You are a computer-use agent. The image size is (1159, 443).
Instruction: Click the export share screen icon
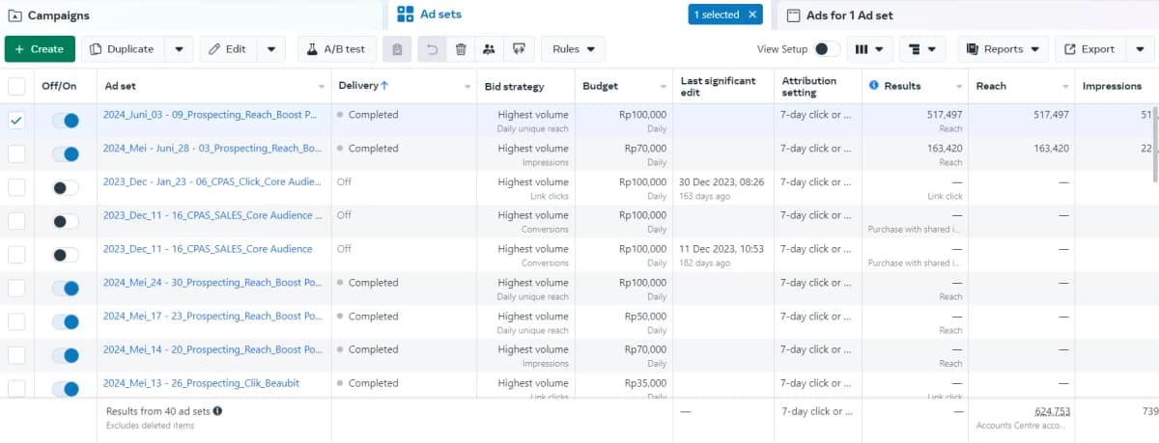(x=520, y=49)
